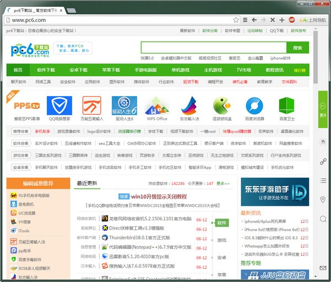Image resolution: width=331 pixels, height=282 pixels.
Task: Go forward with the right arrow
Action: pos(263,20)
